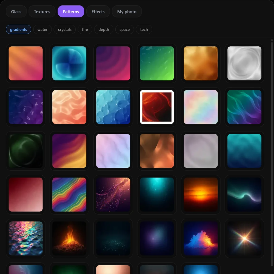Screen dimensions: 274x274
Task: Choose the depth filter chip
Action: (x=104, y=29)
